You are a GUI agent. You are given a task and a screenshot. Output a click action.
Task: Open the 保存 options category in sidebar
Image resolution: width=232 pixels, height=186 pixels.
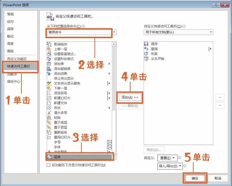(11, 29)
